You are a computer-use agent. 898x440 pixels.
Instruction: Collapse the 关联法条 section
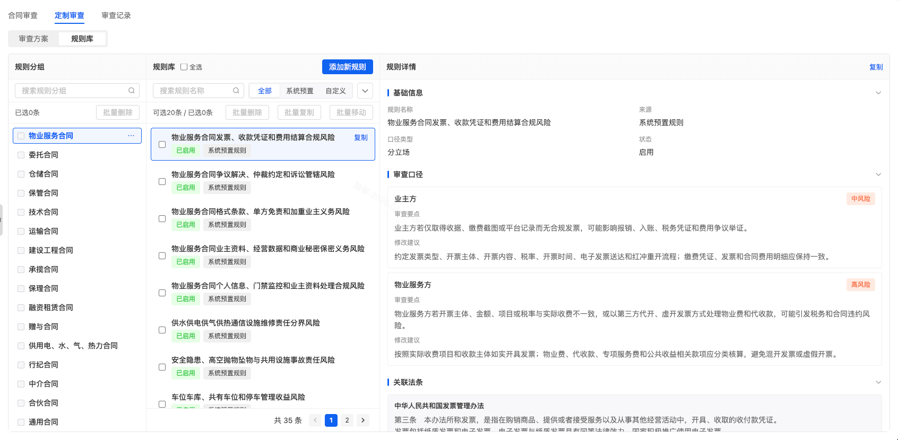[x=878, y=382]
